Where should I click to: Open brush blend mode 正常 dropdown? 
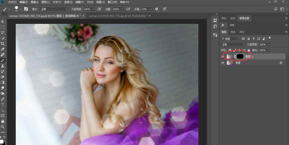pyautogui.click(x=54, y=9)
